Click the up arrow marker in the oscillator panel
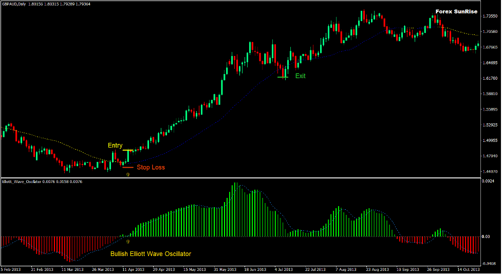Image resolution: width=502 pixels, height=274 pixels. [128, 242]
